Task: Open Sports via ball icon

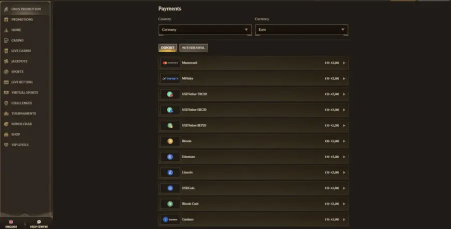Action: [x=6, y=71]
